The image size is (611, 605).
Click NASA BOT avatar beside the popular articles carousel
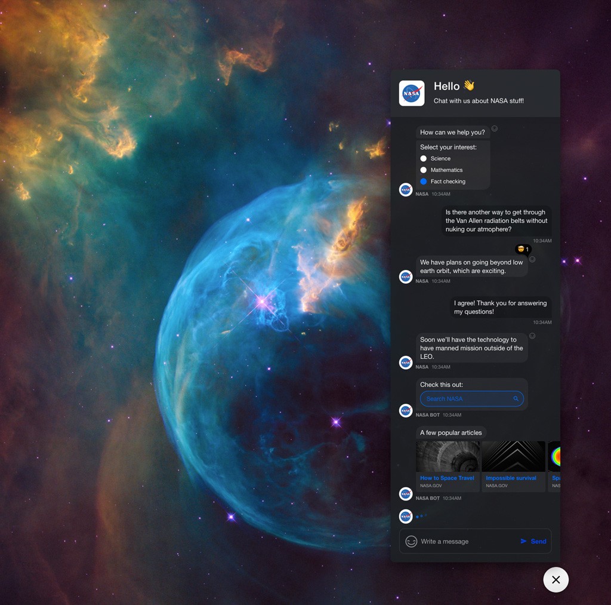click(406, 494)
